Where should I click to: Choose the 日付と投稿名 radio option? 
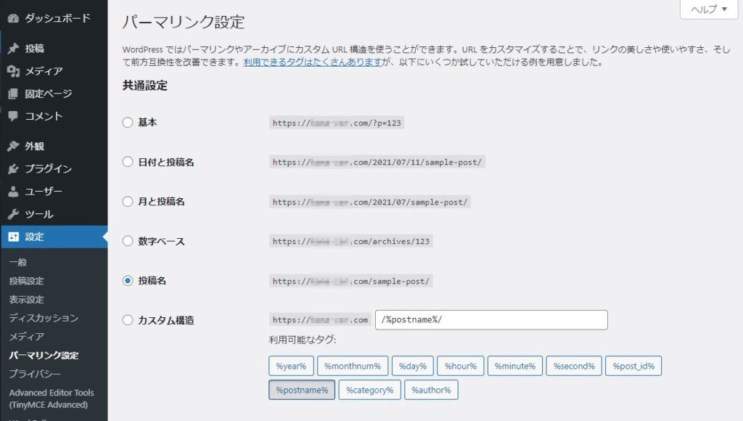pyautogui.click(x=128, y=162)
